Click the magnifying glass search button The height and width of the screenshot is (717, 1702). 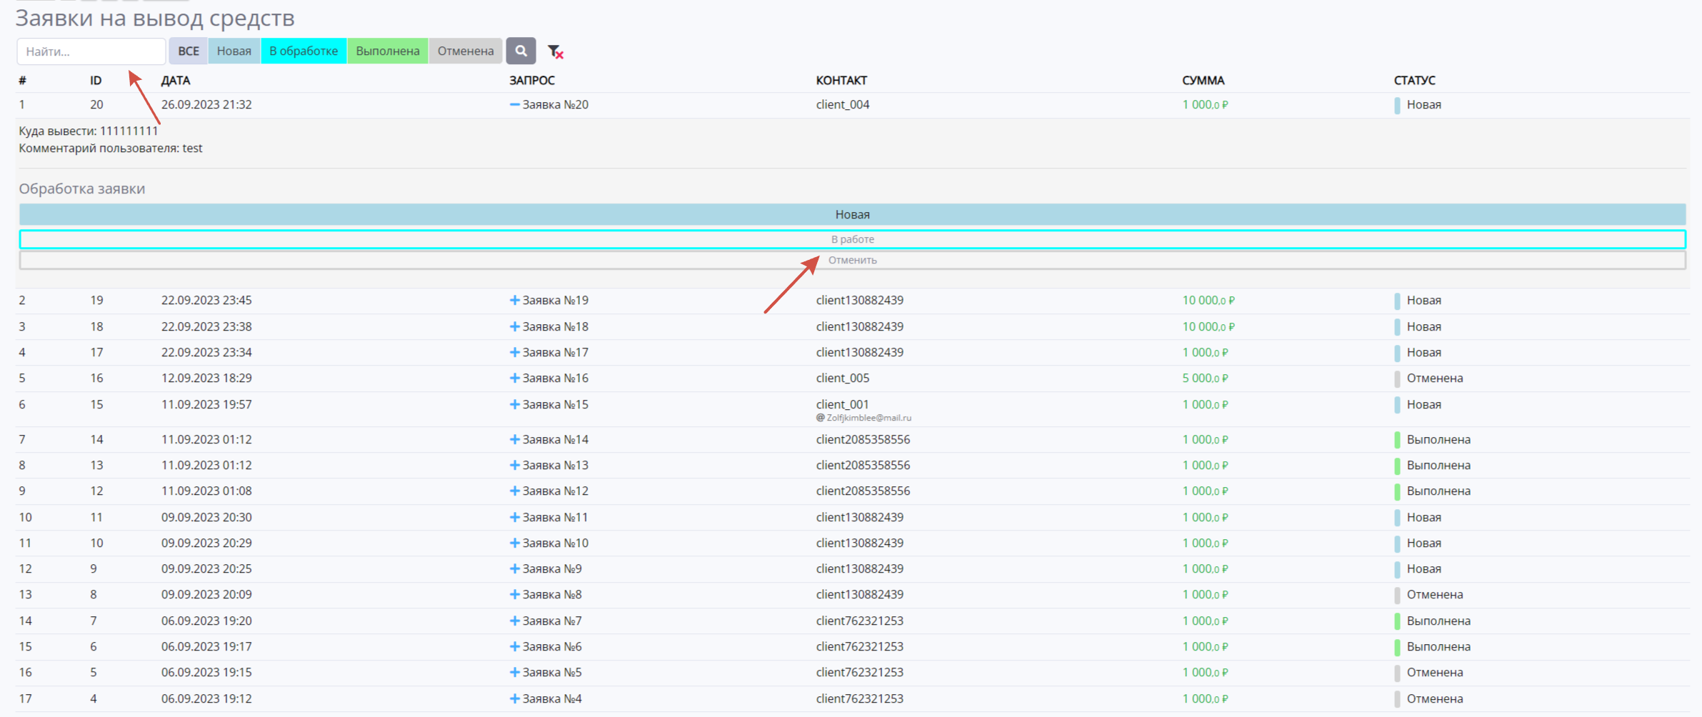click(x=521, y=51)
